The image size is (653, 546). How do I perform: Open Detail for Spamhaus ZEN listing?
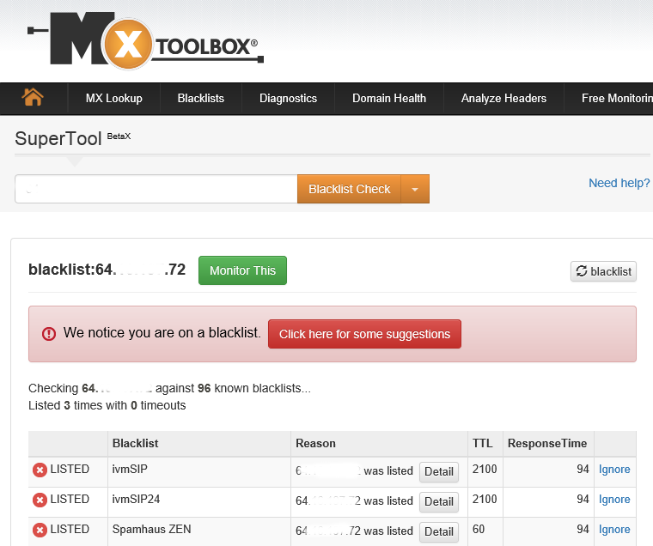coord(438,531)
